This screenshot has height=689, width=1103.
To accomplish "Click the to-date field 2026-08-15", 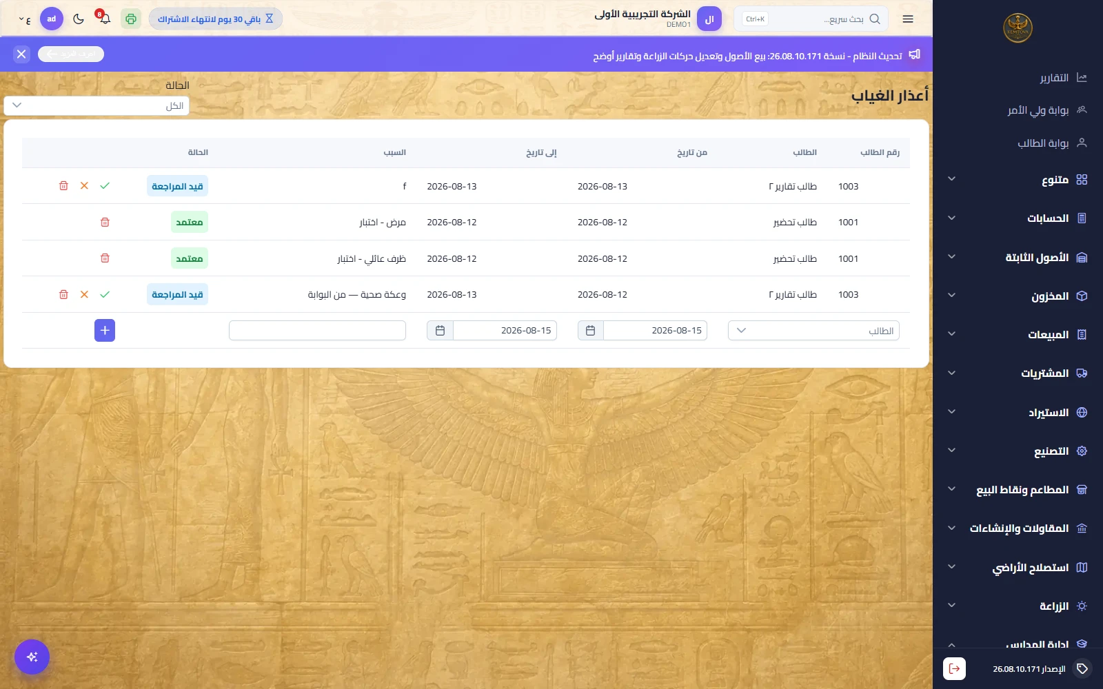I will (x=505, y=330).
